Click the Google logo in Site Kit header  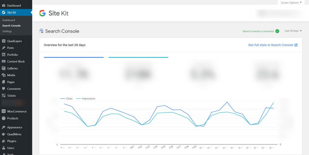coord(42,13)
